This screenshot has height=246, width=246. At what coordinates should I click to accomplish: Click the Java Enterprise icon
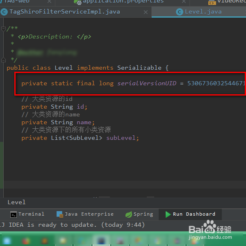click(x=59, y=214)
